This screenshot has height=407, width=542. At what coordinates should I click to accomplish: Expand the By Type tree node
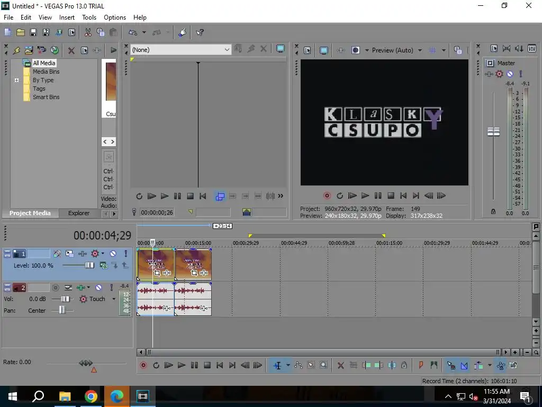(16, 81)
